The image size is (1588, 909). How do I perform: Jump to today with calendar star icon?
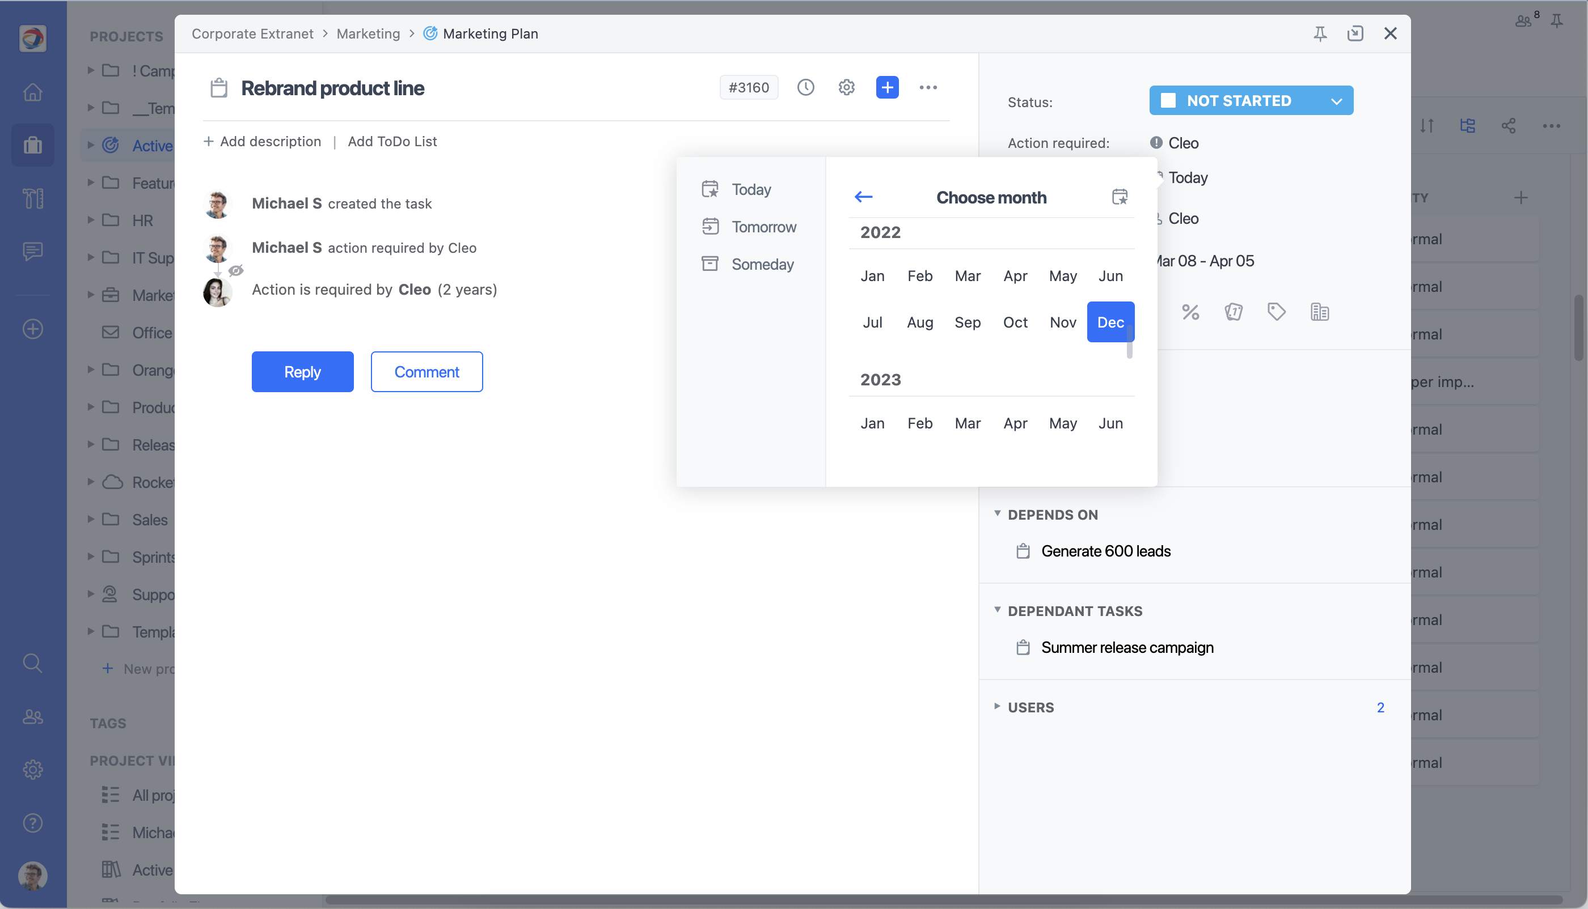(1120, 197)
